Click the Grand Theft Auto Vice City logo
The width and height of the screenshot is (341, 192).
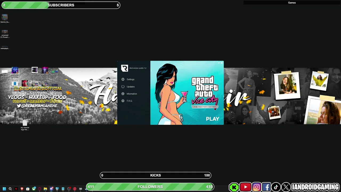(205, 92)
